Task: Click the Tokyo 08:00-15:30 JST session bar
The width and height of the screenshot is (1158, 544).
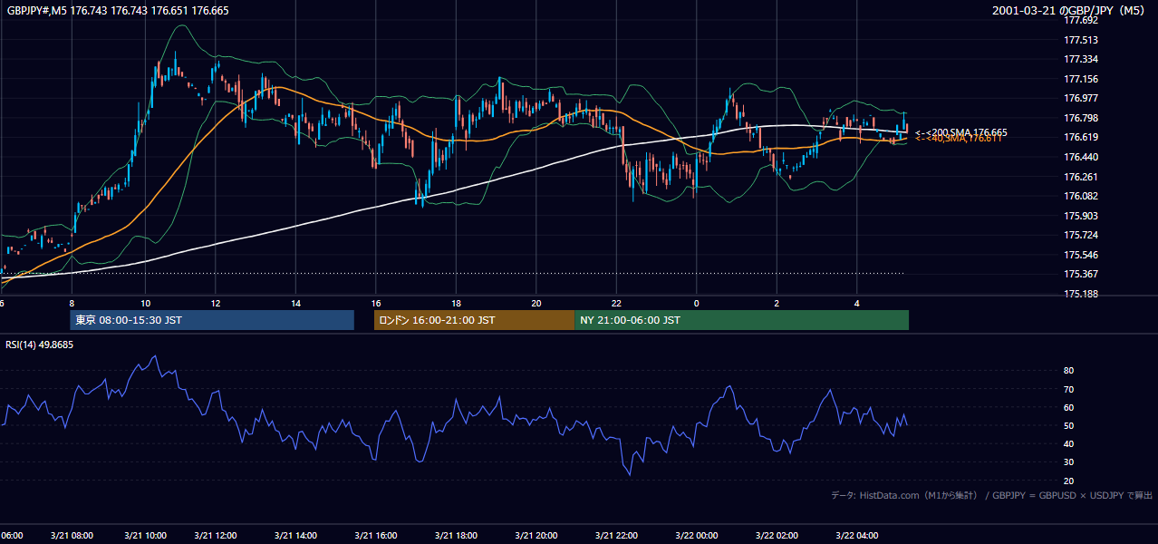Action: pyautogui.click(x=212, y=320)
